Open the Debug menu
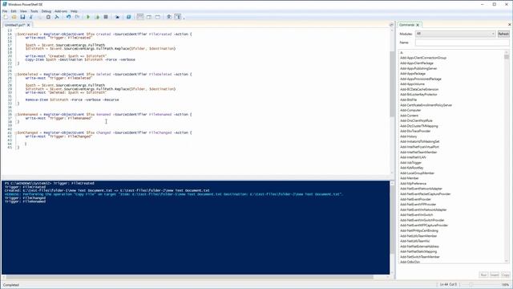Image resolution: width=513 pixels, height=289 pixels. [x=46, y=11]
